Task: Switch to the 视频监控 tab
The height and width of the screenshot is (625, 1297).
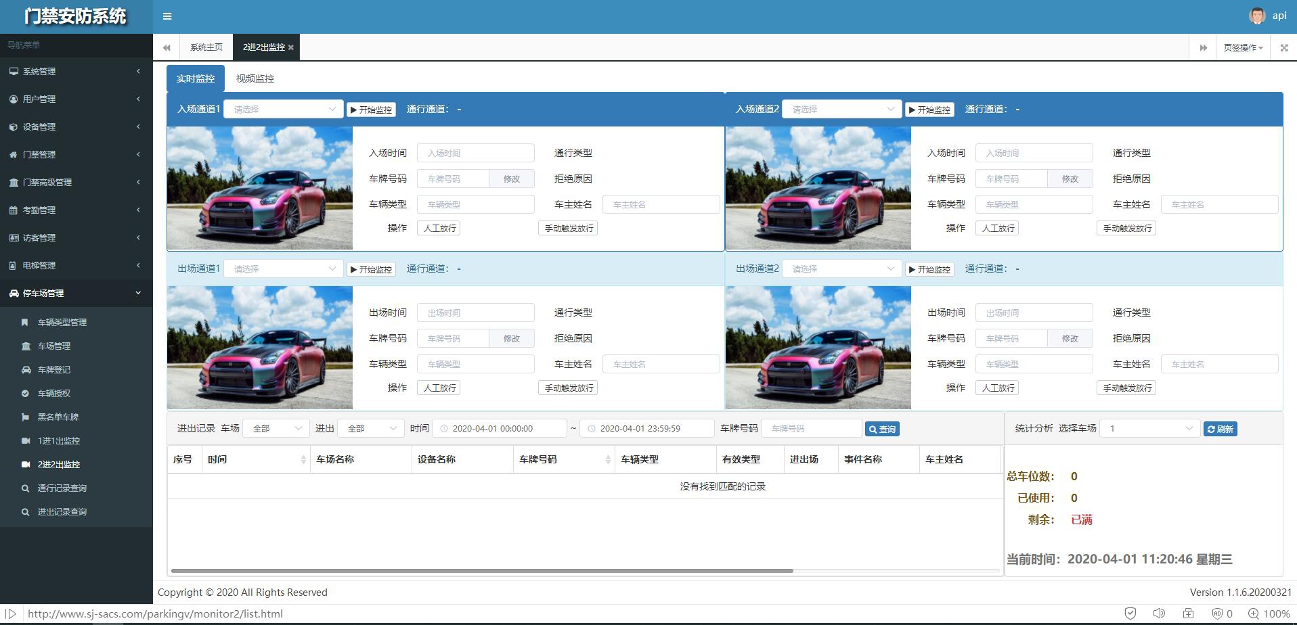Action: [255, 78]
